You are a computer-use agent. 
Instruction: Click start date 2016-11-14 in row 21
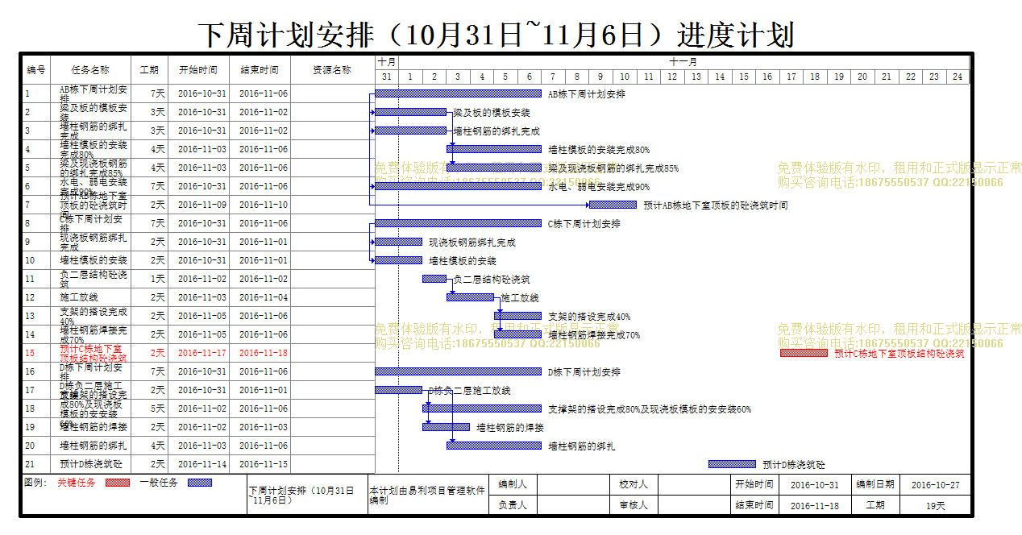[x=202, y=464]
